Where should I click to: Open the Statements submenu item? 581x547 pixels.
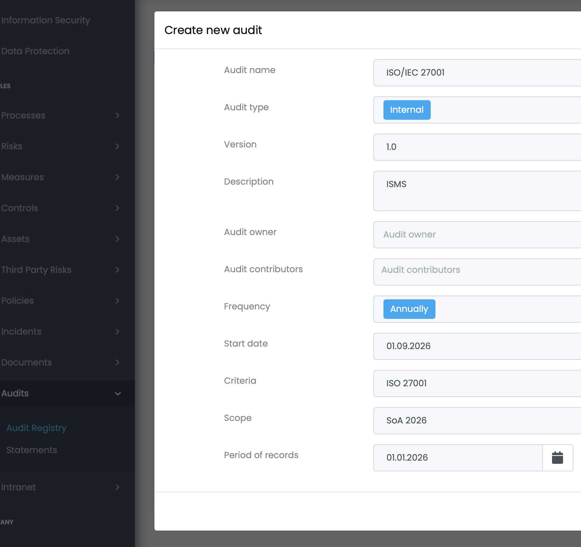[x=32, y=450]
